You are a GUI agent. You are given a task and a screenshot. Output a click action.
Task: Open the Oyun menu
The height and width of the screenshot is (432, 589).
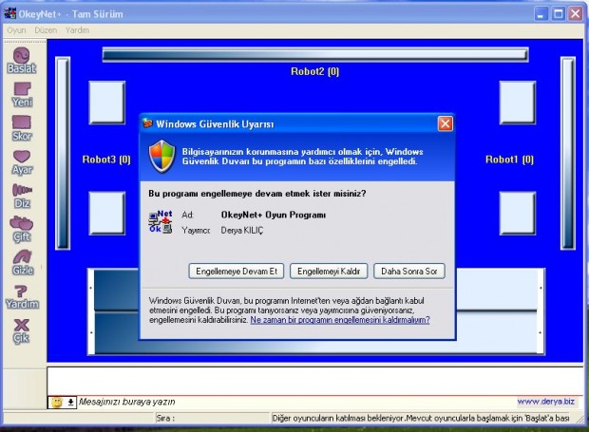(16, 30)
